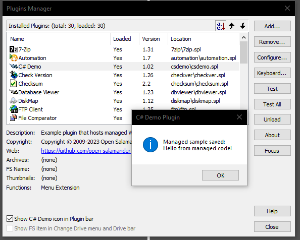This screenshot has width=300, height=240.
Task: Click location dbviewer\dbviewer.spl
Action: pyautogui.click(x=198, y=92)
